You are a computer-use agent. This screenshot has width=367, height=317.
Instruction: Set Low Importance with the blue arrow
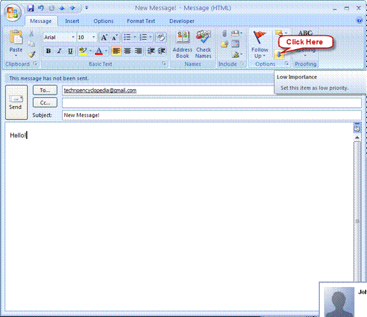(x=279, y=55)
